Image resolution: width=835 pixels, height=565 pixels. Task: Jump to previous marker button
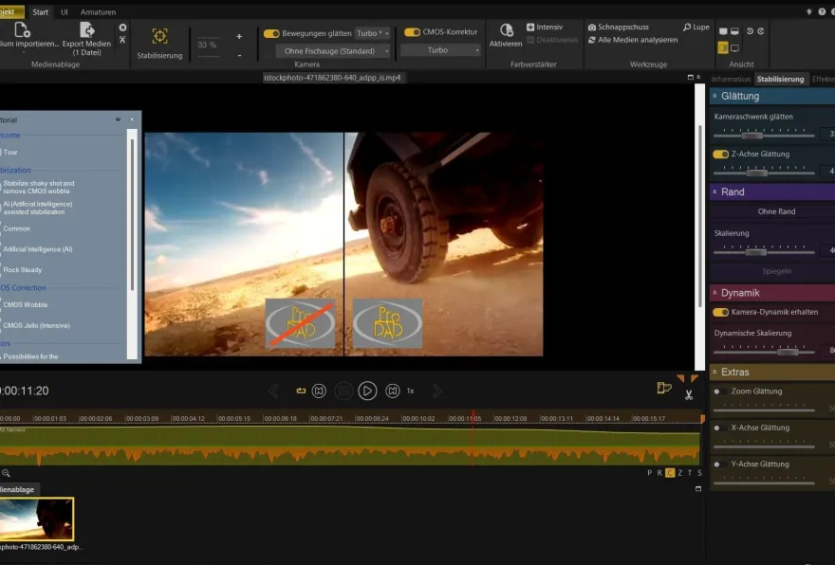[319, 391]
